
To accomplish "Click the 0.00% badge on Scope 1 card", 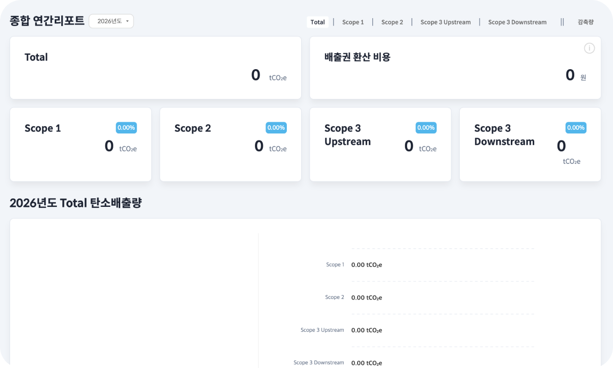I will point(126,128).
